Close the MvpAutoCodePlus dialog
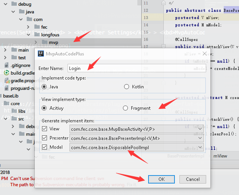239x195 pixels. pyautogui.click(x=205, y=54)
